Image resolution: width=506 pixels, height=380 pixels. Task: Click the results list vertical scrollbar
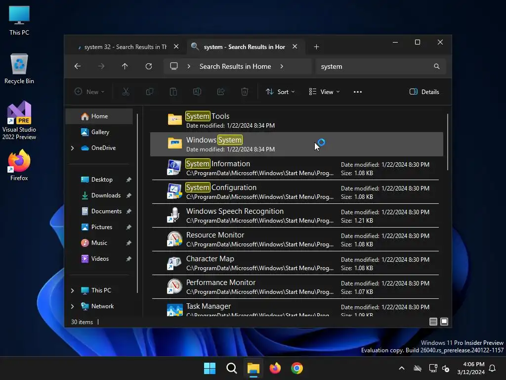pyautogui.click(x=448, y=142)
